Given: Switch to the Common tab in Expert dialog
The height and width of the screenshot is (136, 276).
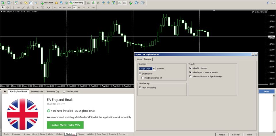Looking at the screenshot, I should (148, 59).
